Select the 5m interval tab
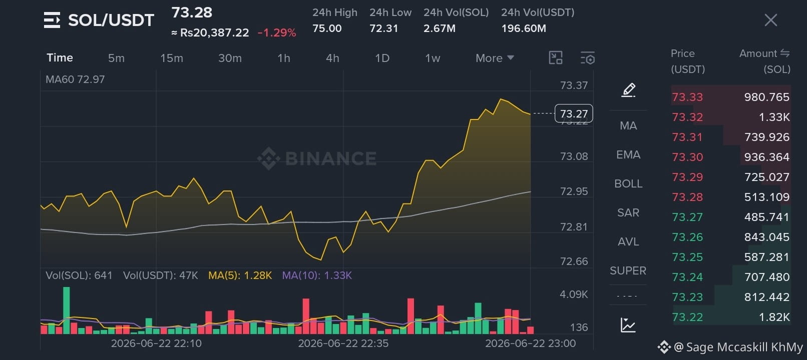807x360 pixels. click(x=116, y=58)
